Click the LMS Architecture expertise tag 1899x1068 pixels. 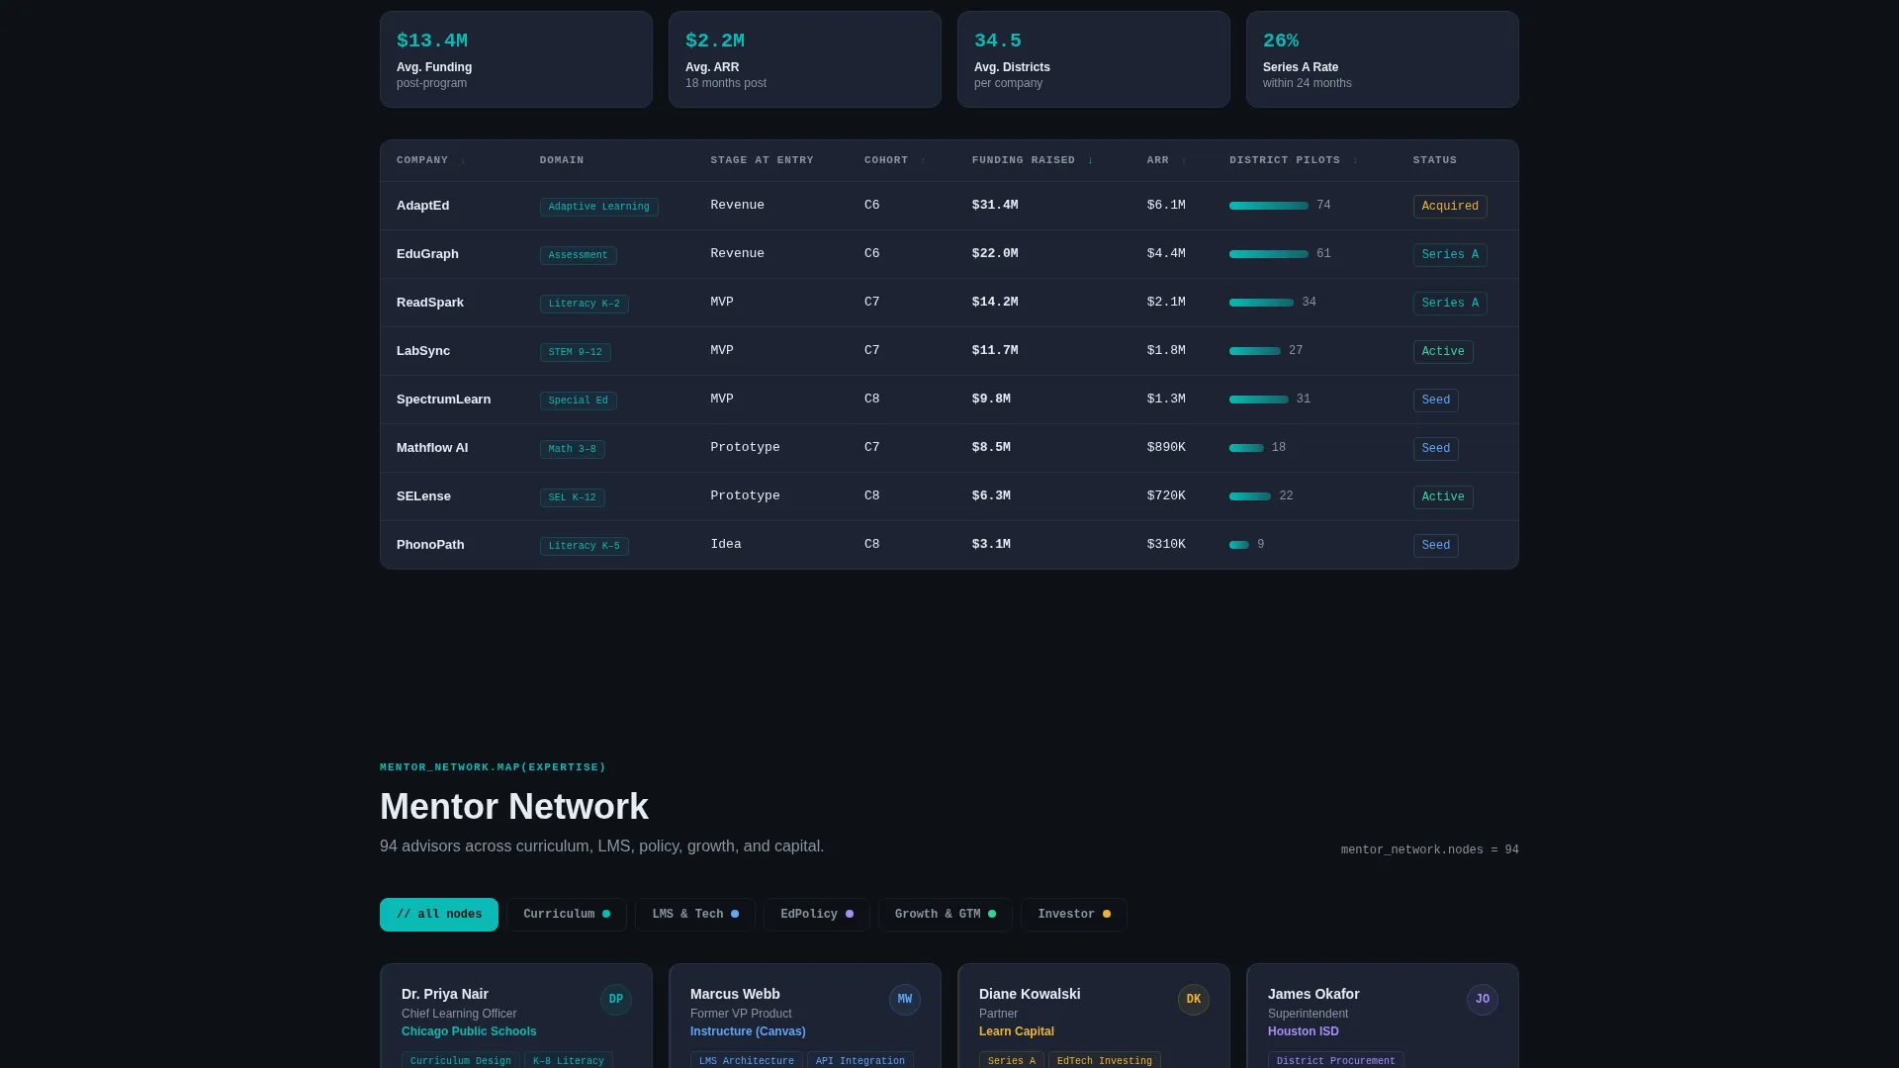click(747, 1060)
